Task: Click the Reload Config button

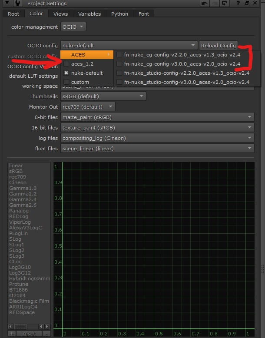Action: point(218,46)
